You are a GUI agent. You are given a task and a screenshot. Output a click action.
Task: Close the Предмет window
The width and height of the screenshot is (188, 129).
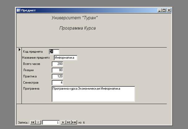click(x=169, y=11)
